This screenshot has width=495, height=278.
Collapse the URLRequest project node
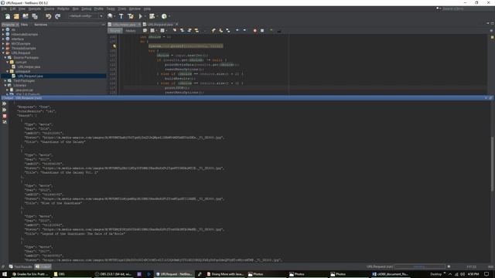(x=3, y=53)
